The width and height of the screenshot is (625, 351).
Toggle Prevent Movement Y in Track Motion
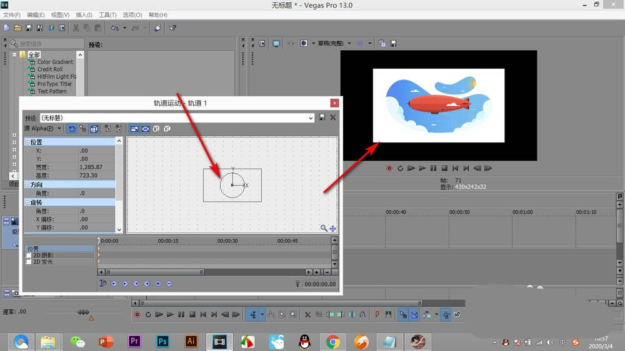tap(118, 129)
